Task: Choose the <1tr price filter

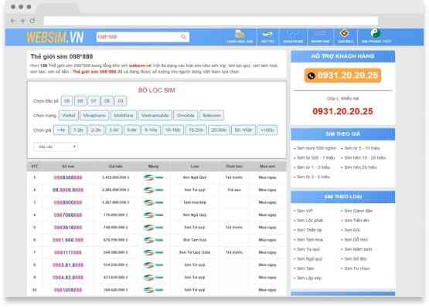Action: point(61,130)
